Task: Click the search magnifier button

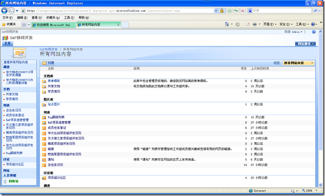Action: pyautogui.click(x=315, y=11)
